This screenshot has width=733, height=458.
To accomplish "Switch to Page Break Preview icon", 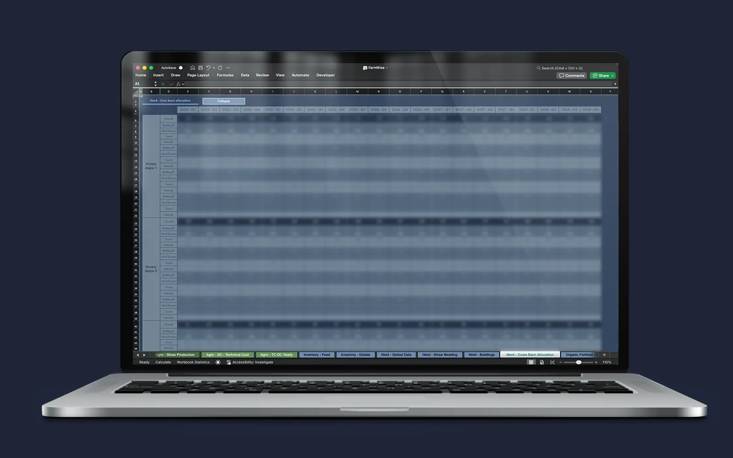I will pos(552,362).
